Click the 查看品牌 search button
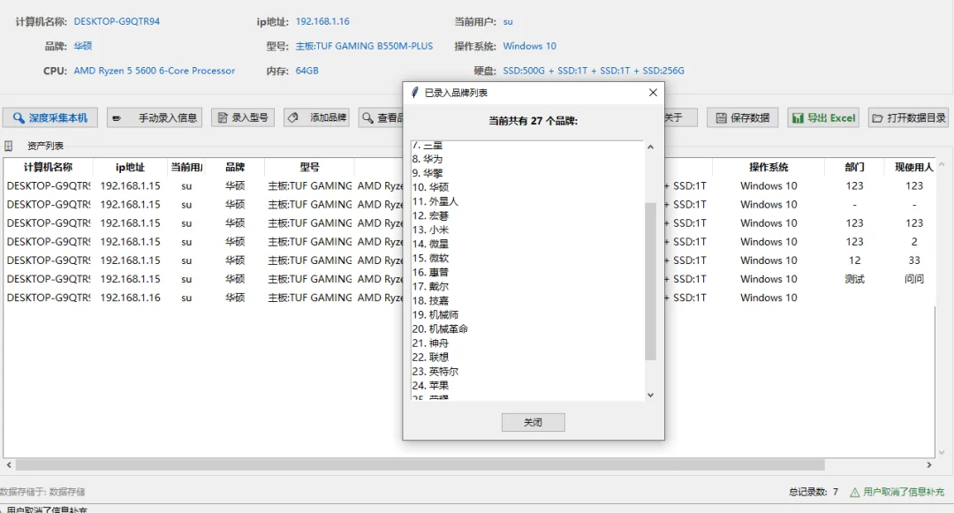The image size is (954, 513). pyautogui.click(x=382, y=118)
